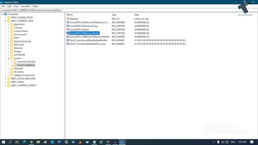Click the Win32_GameModeRelatedProcesses binary data cell
258x145 pixels.
point(160,44)
